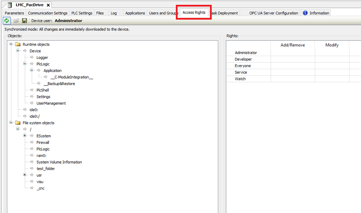Collapse the Application node under PlcLogic
The image size is (361, 213).
click(32, 70)
